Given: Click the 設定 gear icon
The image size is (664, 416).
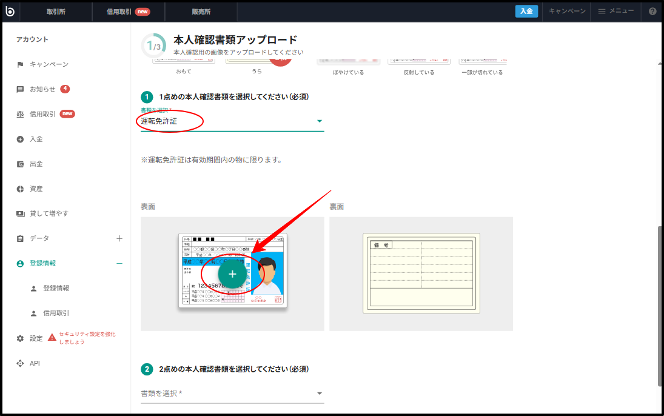Looking at the screenshot, I should 20,338.
